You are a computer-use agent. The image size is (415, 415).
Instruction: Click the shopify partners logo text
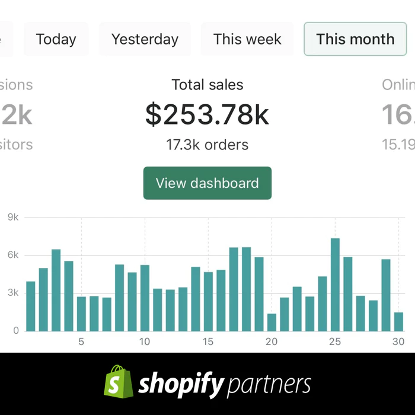[x=225, y=384]
